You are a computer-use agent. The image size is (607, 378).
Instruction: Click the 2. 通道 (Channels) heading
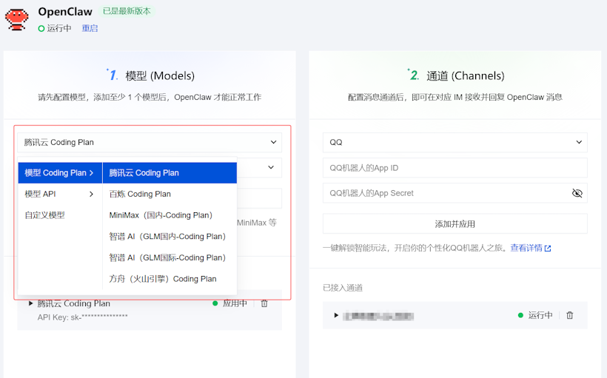(456, 75)
